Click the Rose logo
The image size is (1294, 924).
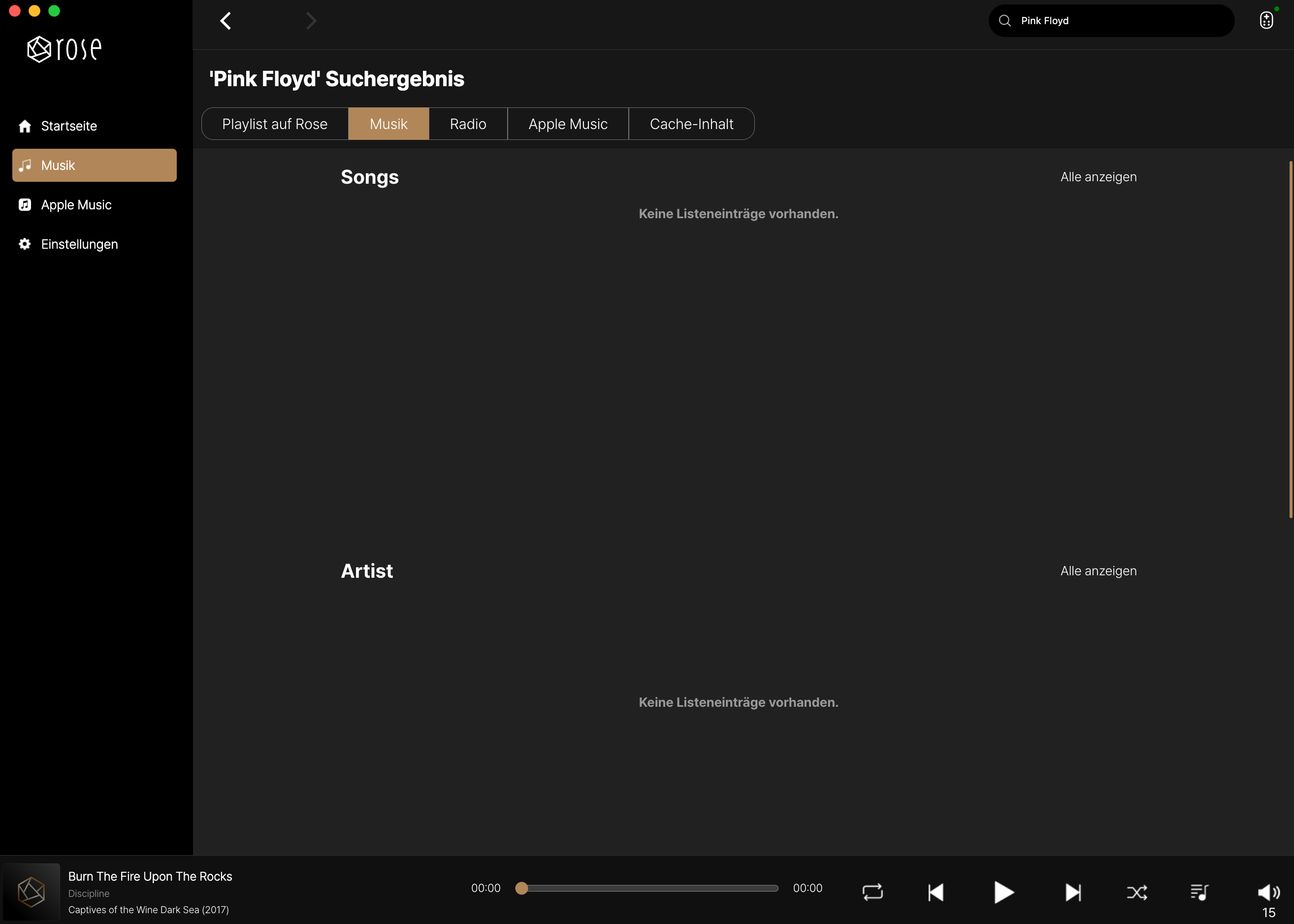[x=65, y=49]
